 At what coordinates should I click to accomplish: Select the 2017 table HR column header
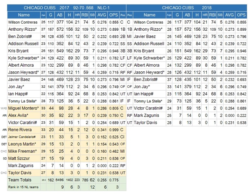77,15
